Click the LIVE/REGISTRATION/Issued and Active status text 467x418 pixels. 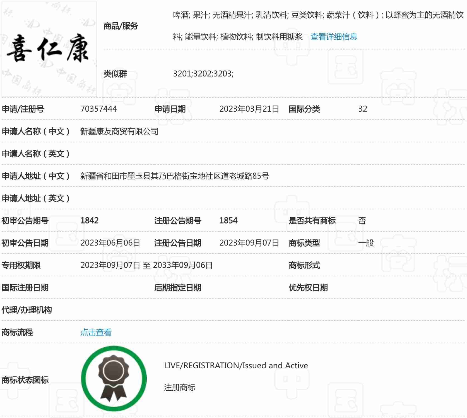click(x=236, y=366)
